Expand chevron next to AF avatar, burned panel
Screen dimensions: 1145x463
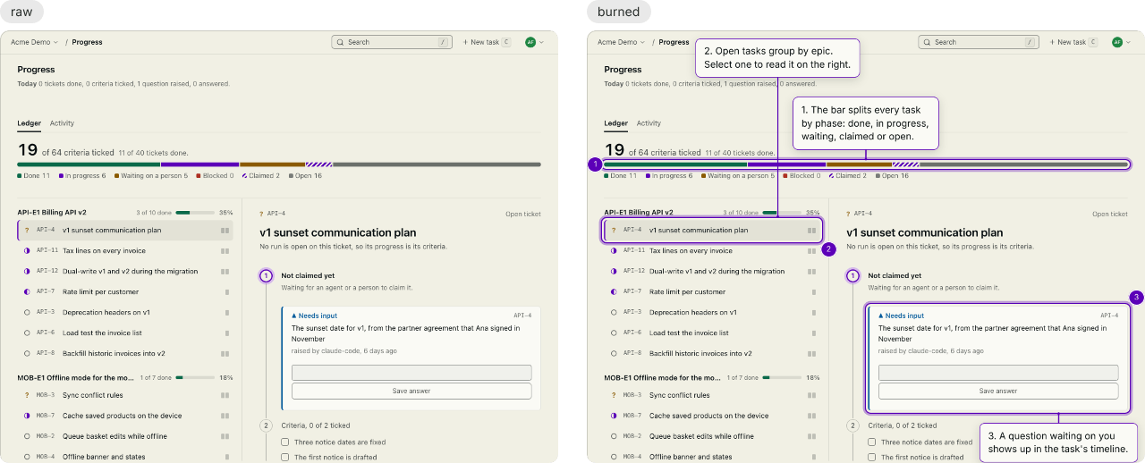coord(1128,42)
